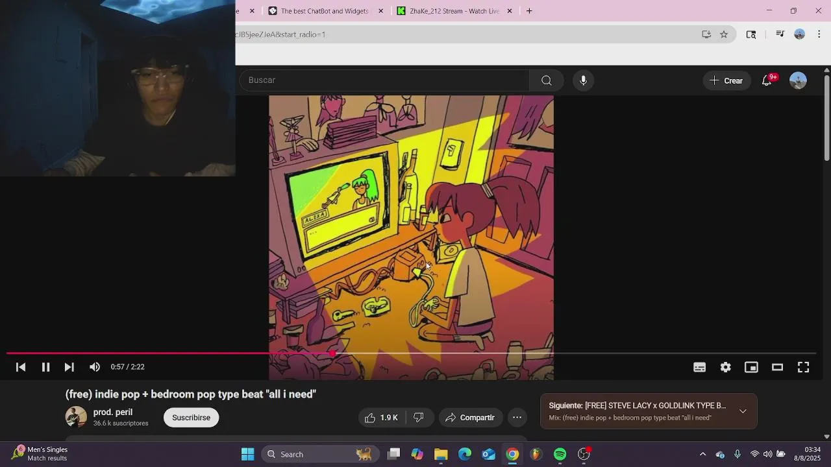Viewport: 831px width, 467px height.
Task: Click the install app icon in address bar
Action: click(x=706, y=34)
